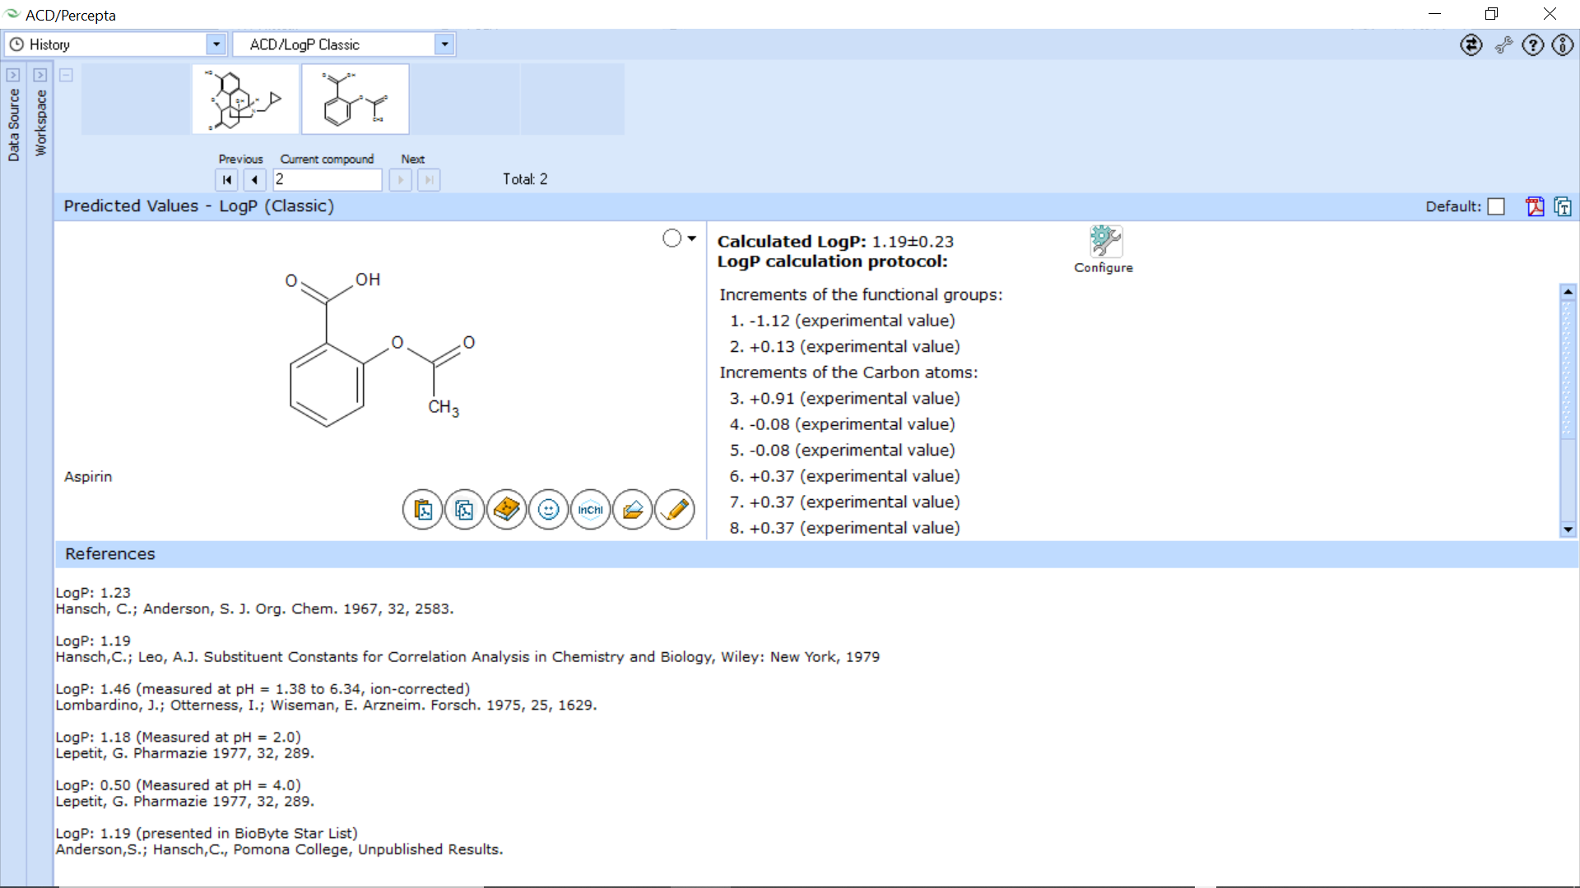
Task: Go to the Previous compound
Action: click(x=254, y=180)
